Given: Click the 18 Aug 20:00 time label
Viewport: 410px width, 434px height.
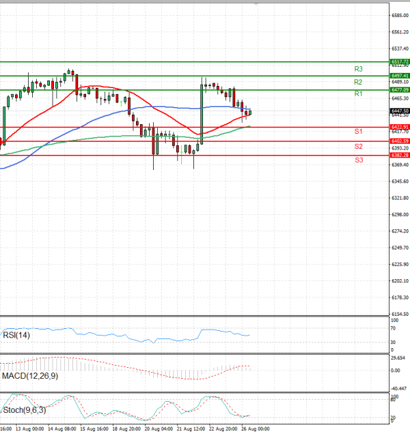Looking at the screenshot, I should pos(126,429).
